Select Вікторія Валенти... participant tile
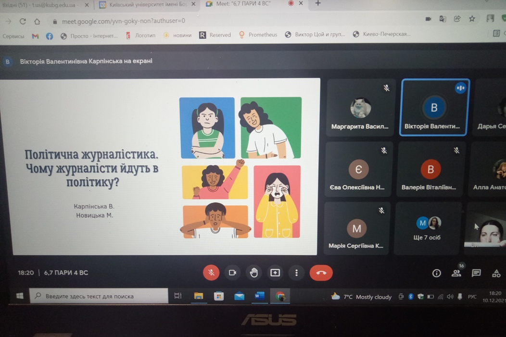 point(434,108)
